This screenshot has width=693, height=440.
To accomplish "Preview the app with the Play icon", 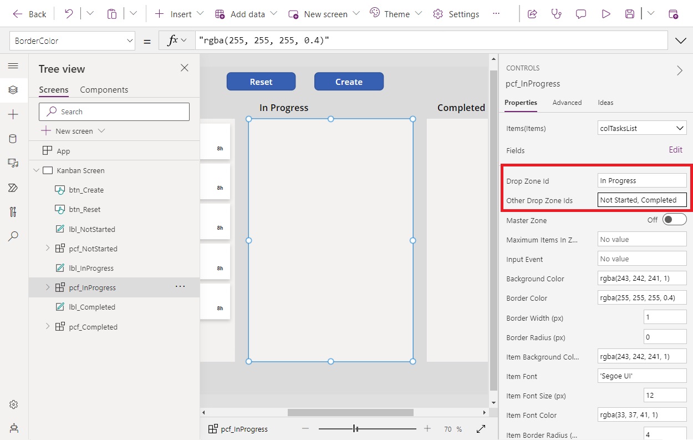I will pyautogui.click(x=605, y=13).
